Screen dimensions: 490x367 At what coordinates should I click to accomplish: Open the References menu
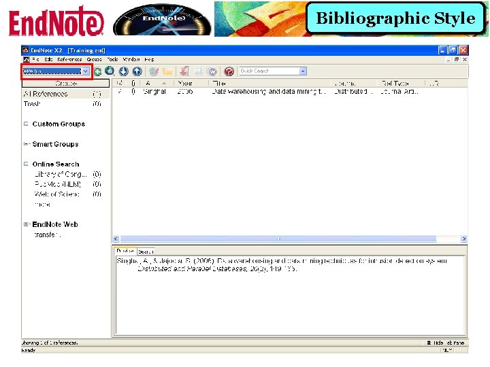pos(69,59)
